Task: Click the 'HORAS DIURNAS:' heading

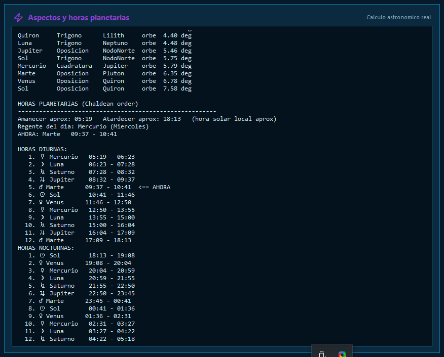Action: click(43, 149)
